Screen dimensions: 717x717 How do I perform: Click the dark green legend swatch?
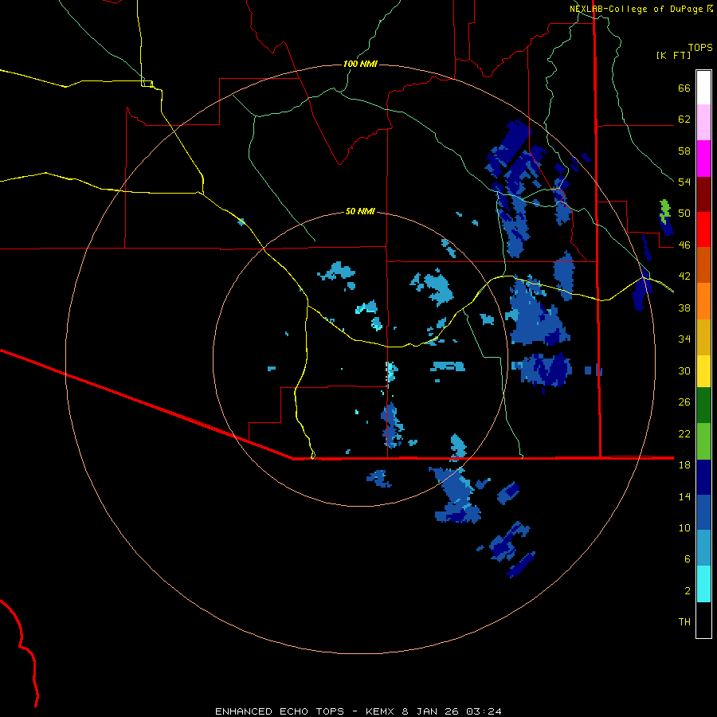coord(703,406)
